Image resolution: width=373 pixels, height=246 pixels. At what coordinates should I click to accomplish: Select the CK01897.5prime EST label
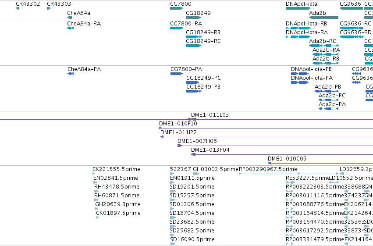[x=118, y=214]
